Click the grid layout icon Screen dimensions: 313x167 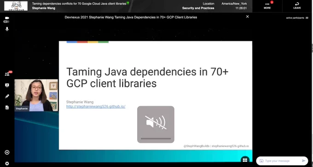[245, 160]
